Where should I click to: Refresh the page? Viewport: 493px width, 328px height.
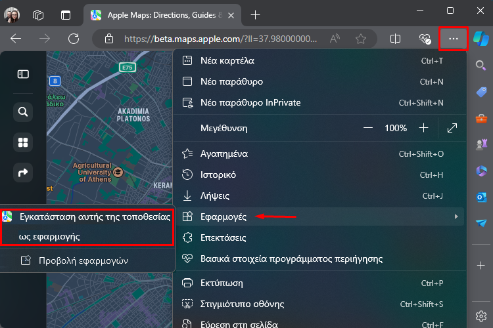(74, 39)
